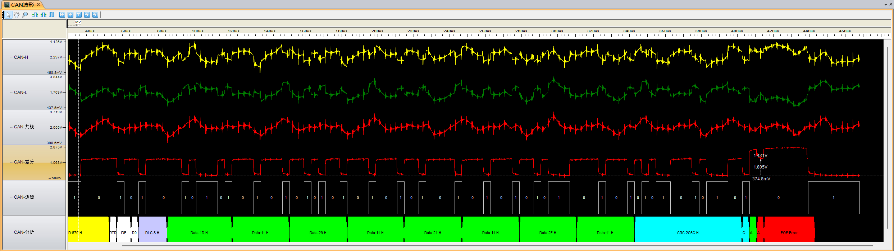Image resolution: width=894 pixels, height=251 pixels.
Task: Click the 1.431V measurement readout
Action: tap(761, 156)
